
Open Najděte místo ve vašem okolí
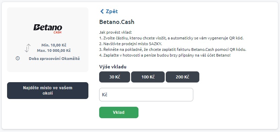[x=48, y=91]
